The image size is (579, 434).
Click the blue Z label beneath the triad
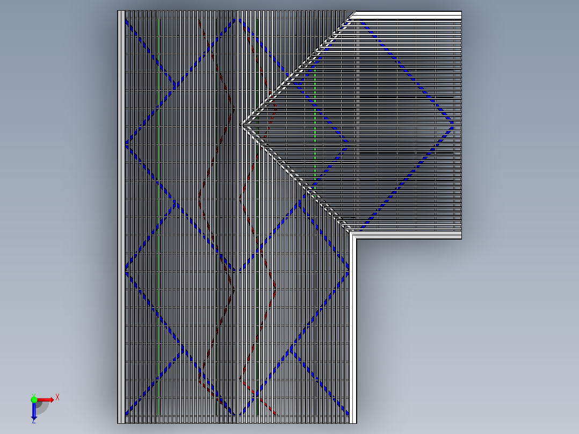(34, 421)
